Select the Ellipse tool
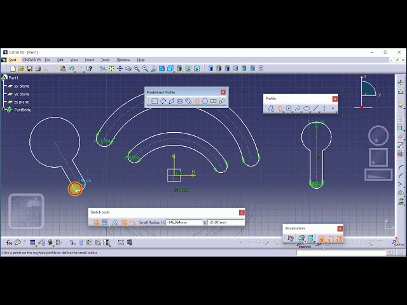Image resolution: width=407 pixels, height=305 pixels. [x=307, y=109]
